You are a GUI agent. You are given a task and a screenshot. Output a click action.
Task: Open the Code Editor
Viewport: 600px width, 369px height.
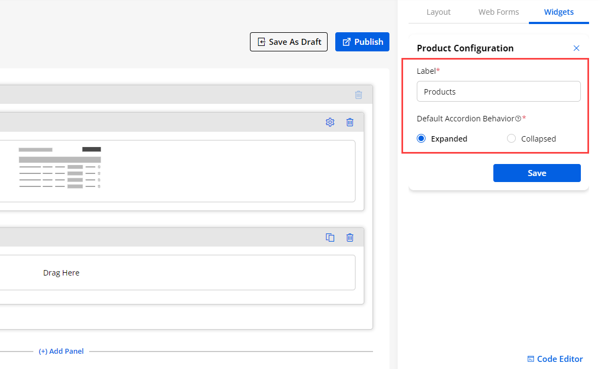coord(555,359)
